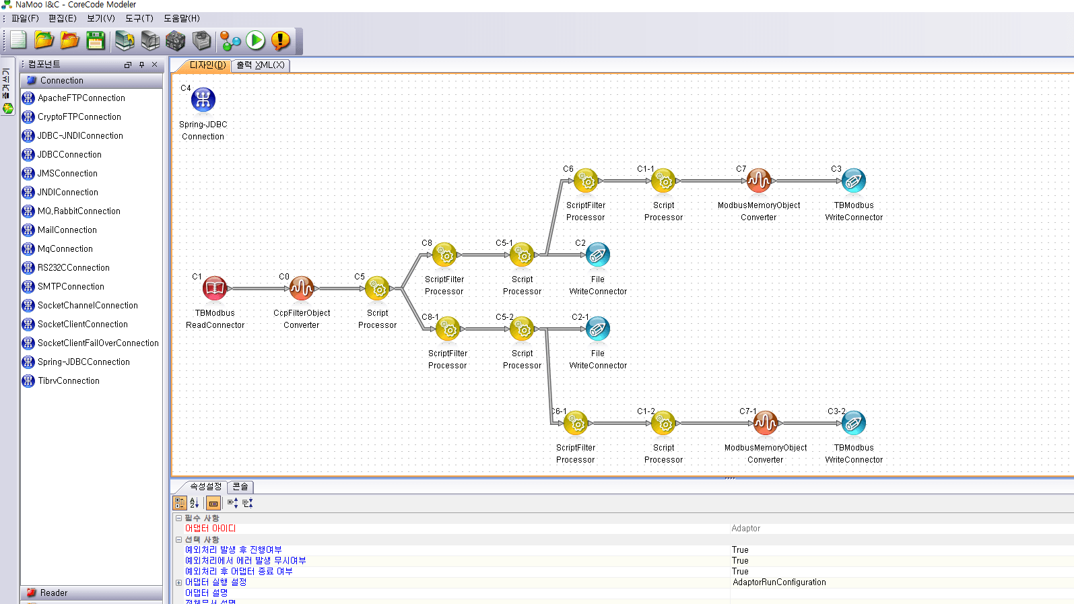The width and height of the screenshot is (1074, 604).
Task: Select JDBCConnection in the component list
Action: click(x=69, y=154)
